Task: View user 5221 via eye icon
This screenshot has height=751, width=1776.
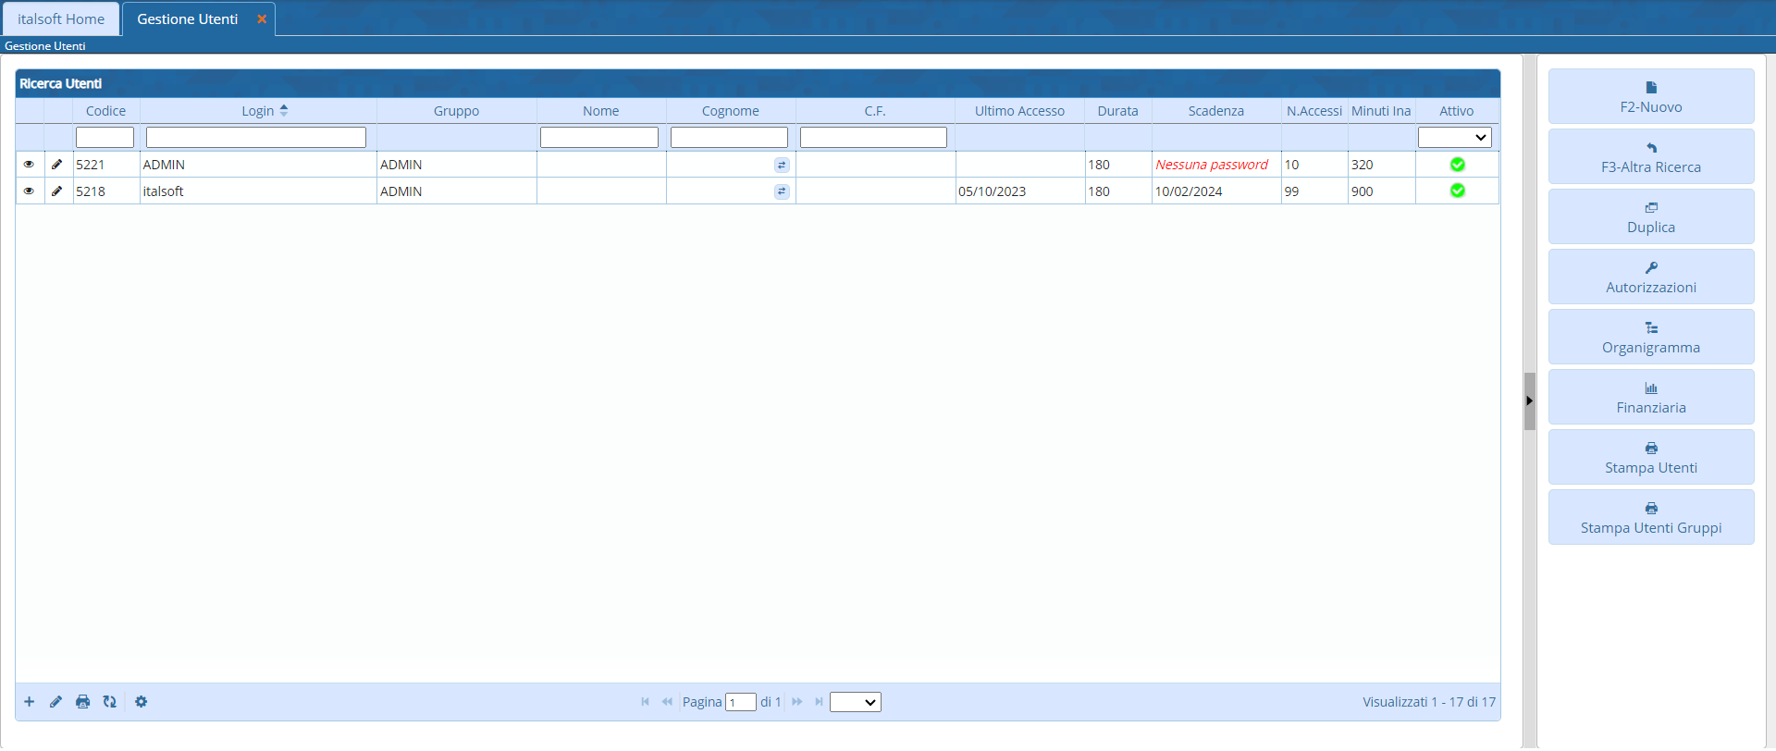Action: (30, 165)
